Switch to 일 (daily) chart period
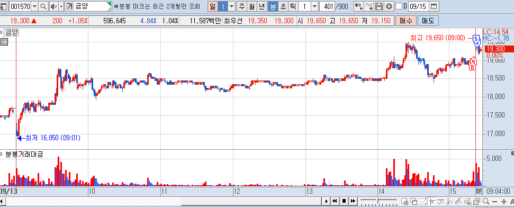Image resolution: width=514 pixels, height=208 pixels. [212, 6]
